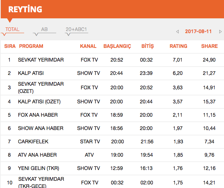Image resolution: width=224 pixels, height=188 pixels.
Task: Open the KALP ATISI program row
Action: (31, 73)
